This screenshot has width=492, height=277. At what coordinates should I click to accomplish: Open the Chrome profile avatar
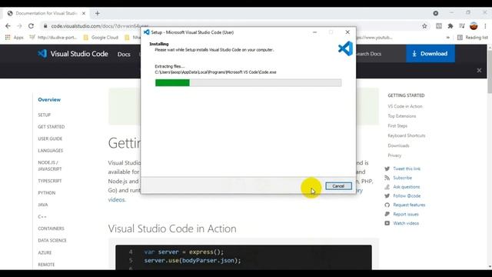point(474,26)
